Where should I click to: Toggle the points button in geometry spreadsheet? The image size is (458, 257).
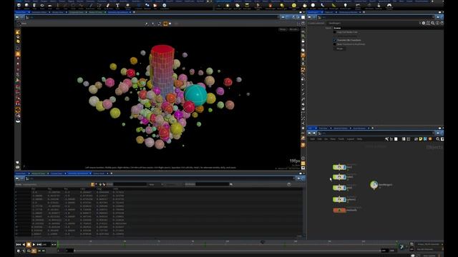point(92,184)
